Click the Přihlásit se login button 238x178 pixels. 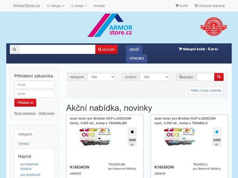(x=25, y=102)
